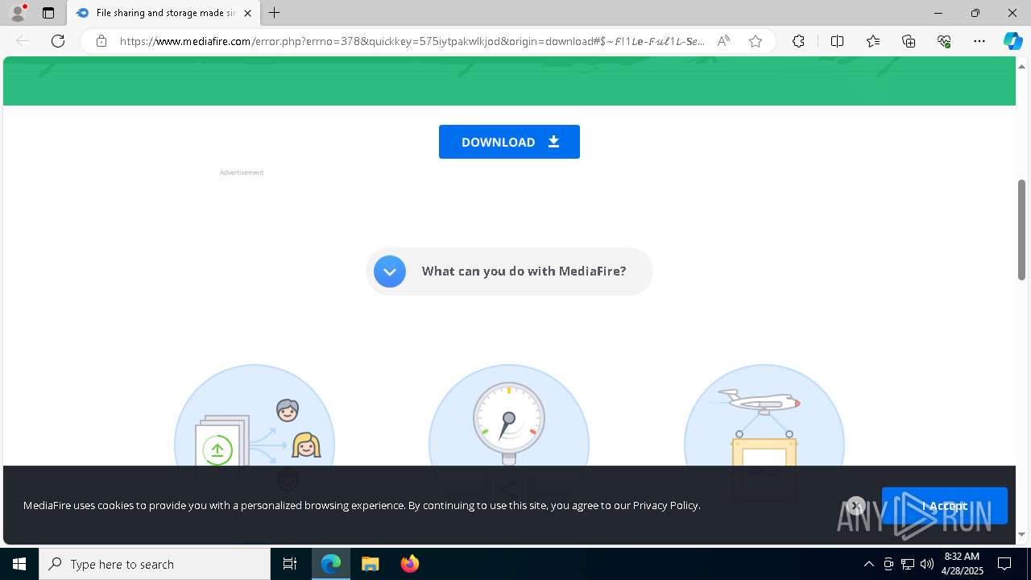Open Browser essentials heart icon
Image resolution: width=1031 pixels, height=580 pixels.
[x=944, y=41]
